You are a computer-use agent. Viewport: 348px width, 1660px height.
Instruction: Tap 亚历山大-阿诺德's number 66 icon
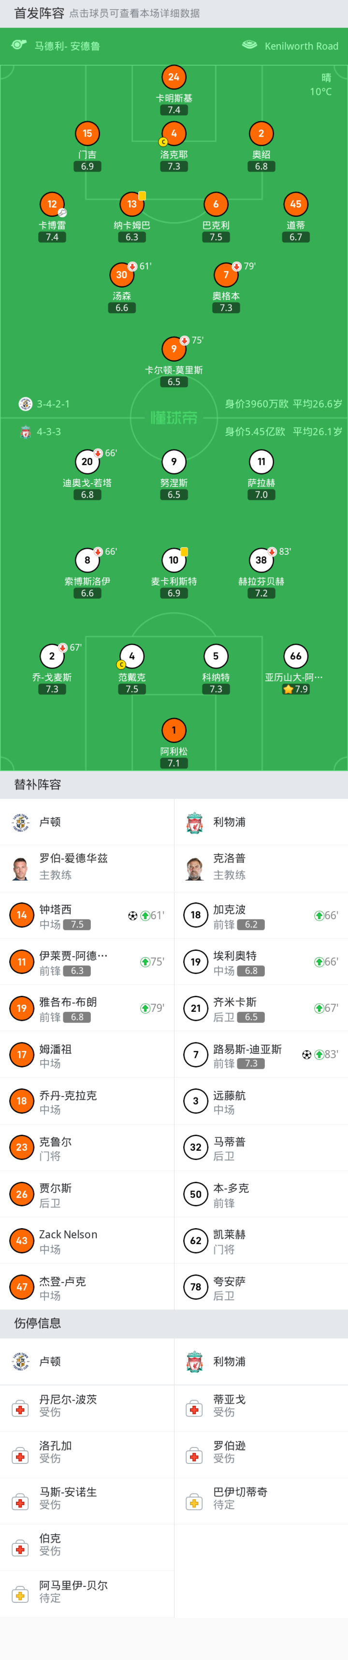coord(296,656)
